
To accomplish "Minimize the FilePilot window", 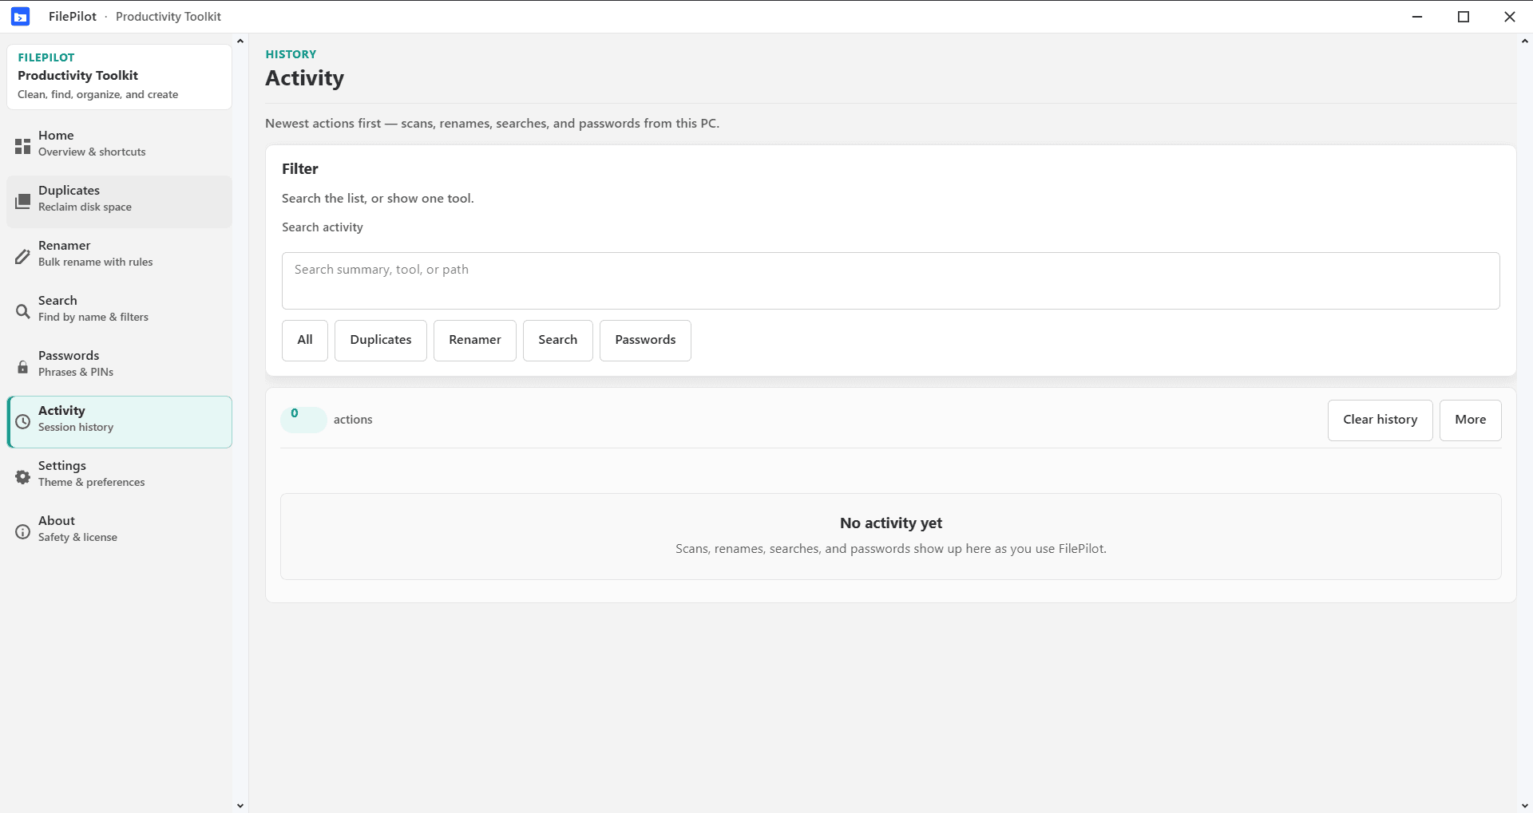I will [1417, 17].
